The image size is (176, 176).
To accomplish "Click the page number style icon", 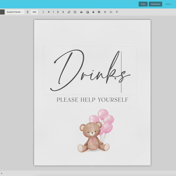I will coord(88,12).
